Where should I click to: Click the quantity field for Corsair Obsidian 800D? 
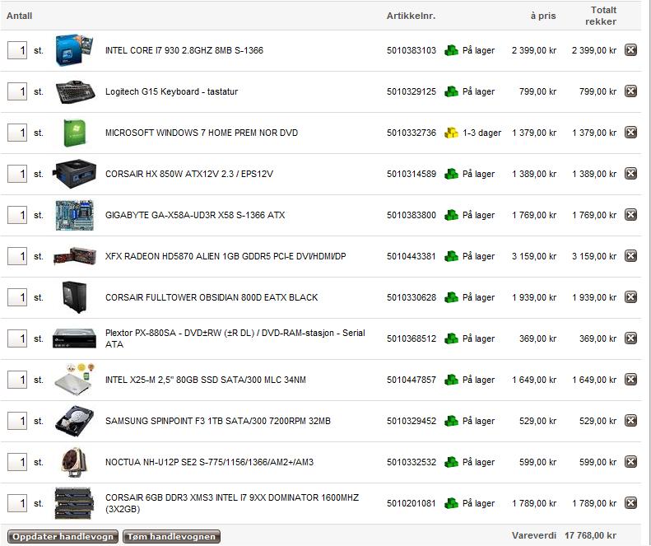(17, 297)
